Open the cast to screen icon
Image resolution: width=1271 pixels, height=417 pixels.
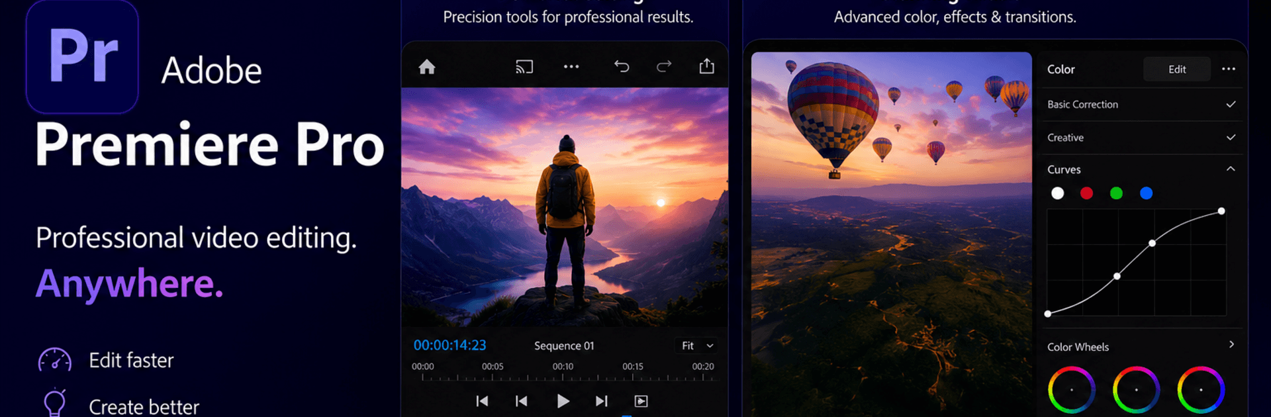pyautogui.click(x=524, y=67)
